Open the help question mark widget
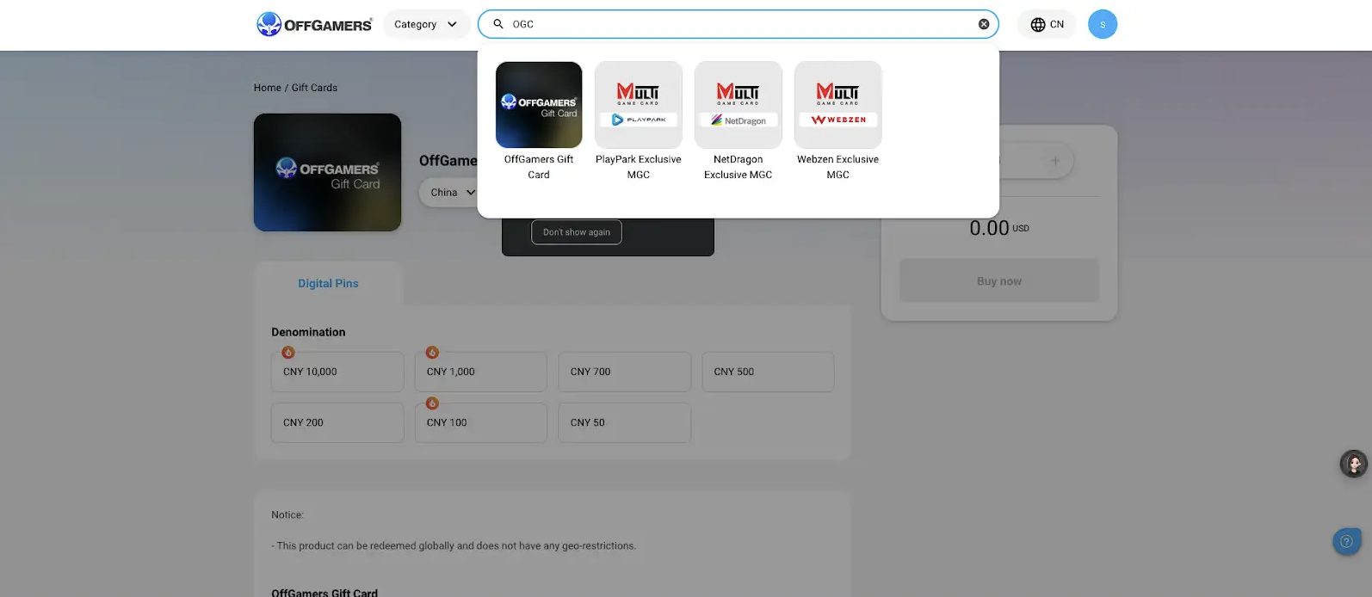The height and width of the screenshot is (597, 1372). 1347,541
